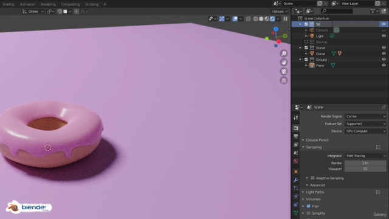
Task: Open the Shading workspace tab
Action: tap(9, 4)
